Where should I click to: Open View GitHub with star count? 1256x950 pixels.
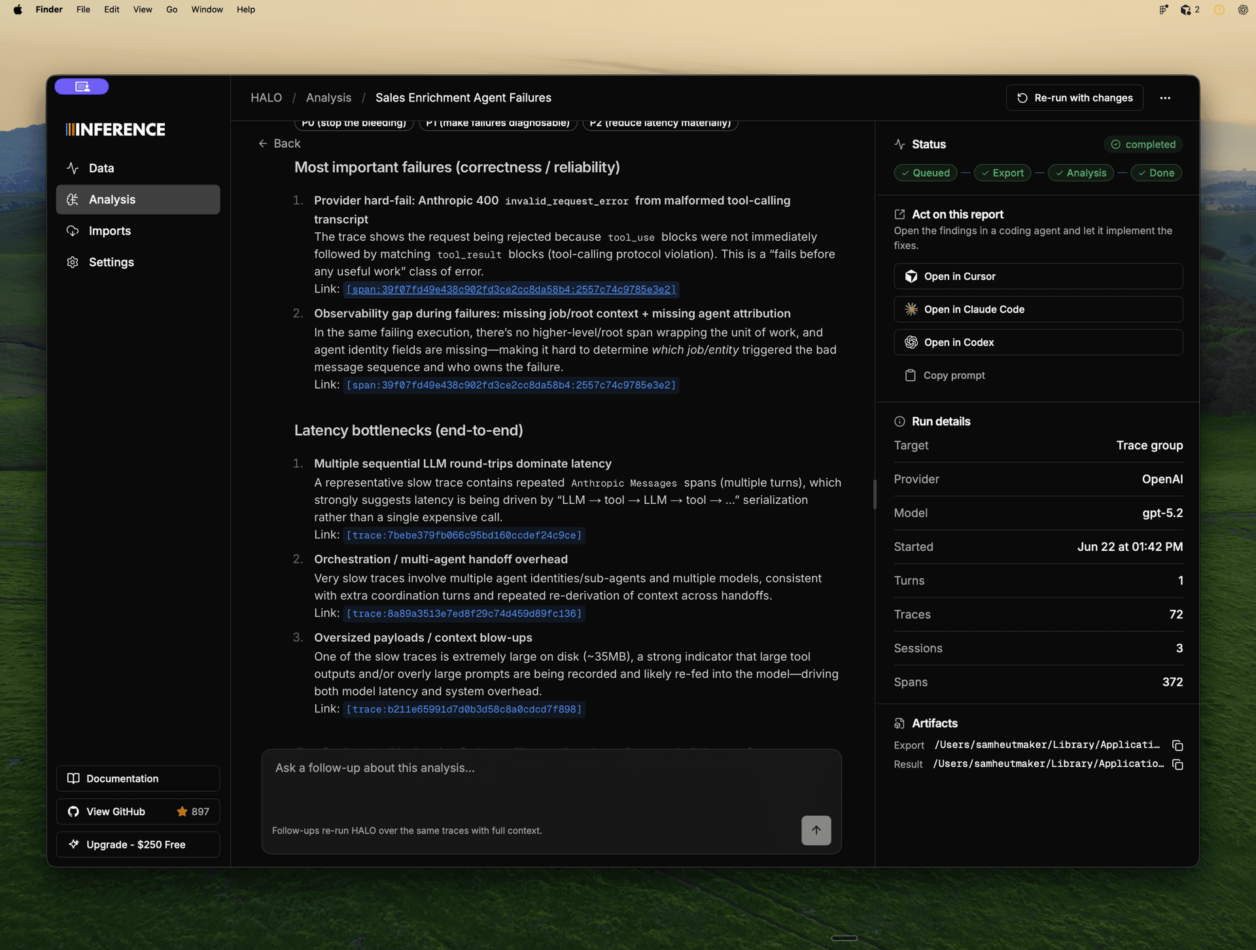tap(138, 811)
